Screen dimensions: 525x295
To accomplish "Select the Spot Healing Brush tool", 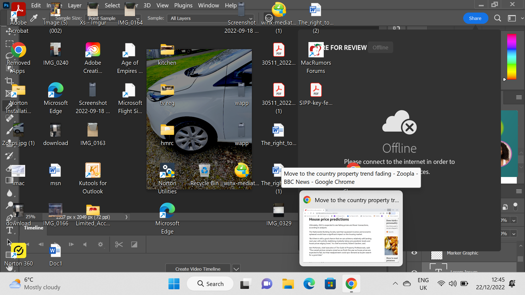I will [x=10, y=118].
